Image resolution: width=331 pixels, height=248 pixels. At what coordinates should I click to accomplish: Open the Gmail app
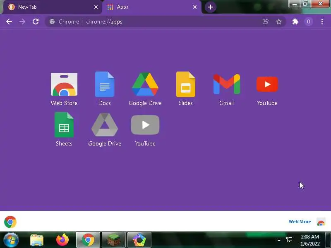[226, 88]
